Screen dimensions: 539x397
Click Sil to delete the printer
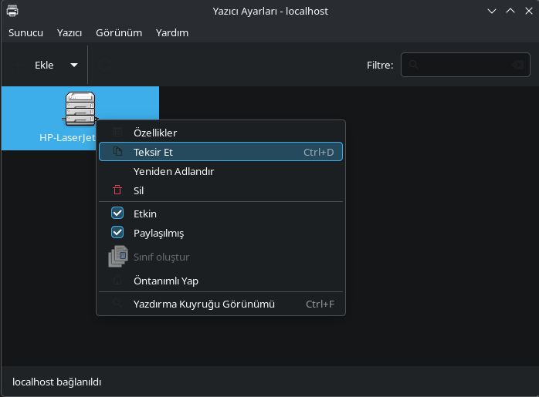coord(221,190)
